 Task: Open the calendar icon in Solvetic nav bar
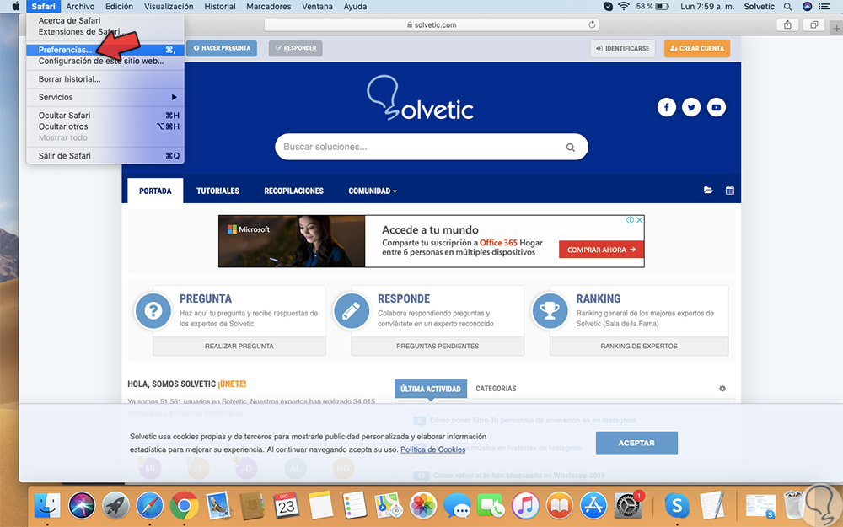[x=729, y=190]
